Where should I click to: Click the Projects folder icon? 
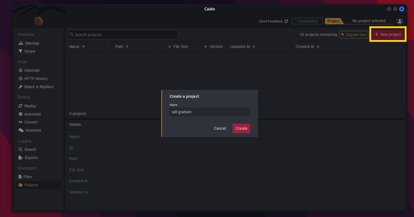pos(20,185)
